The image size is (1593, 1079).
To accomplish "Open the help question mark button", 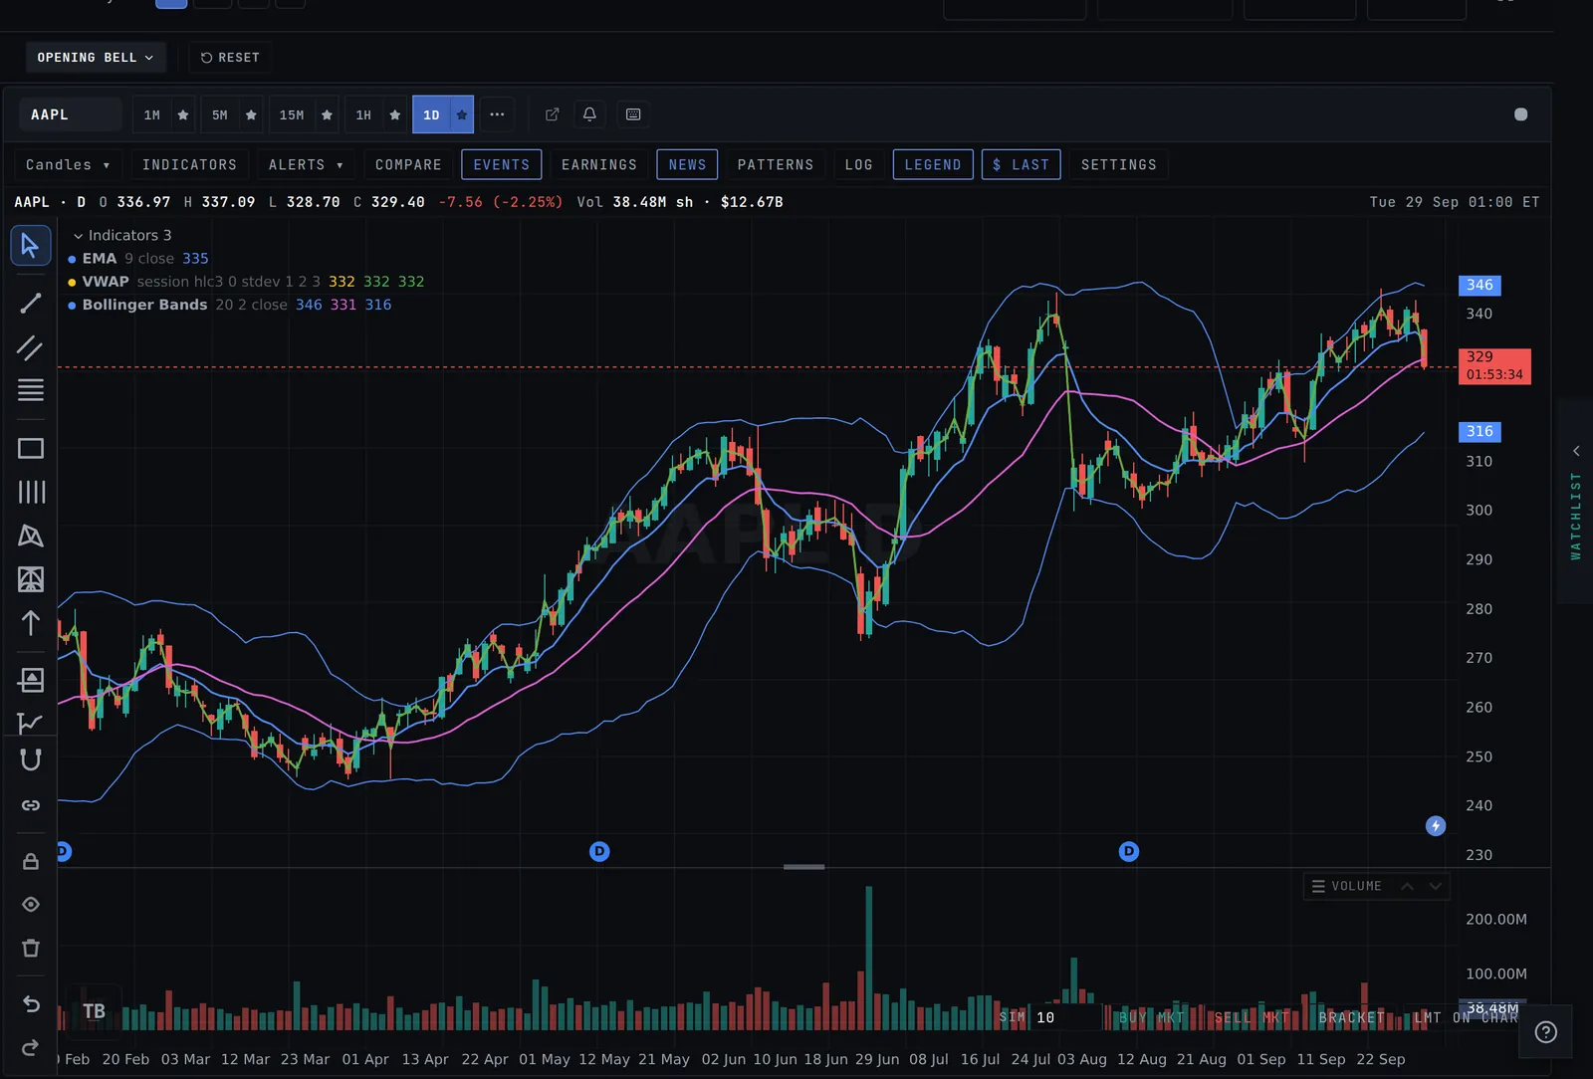I will (1546, 1032).
